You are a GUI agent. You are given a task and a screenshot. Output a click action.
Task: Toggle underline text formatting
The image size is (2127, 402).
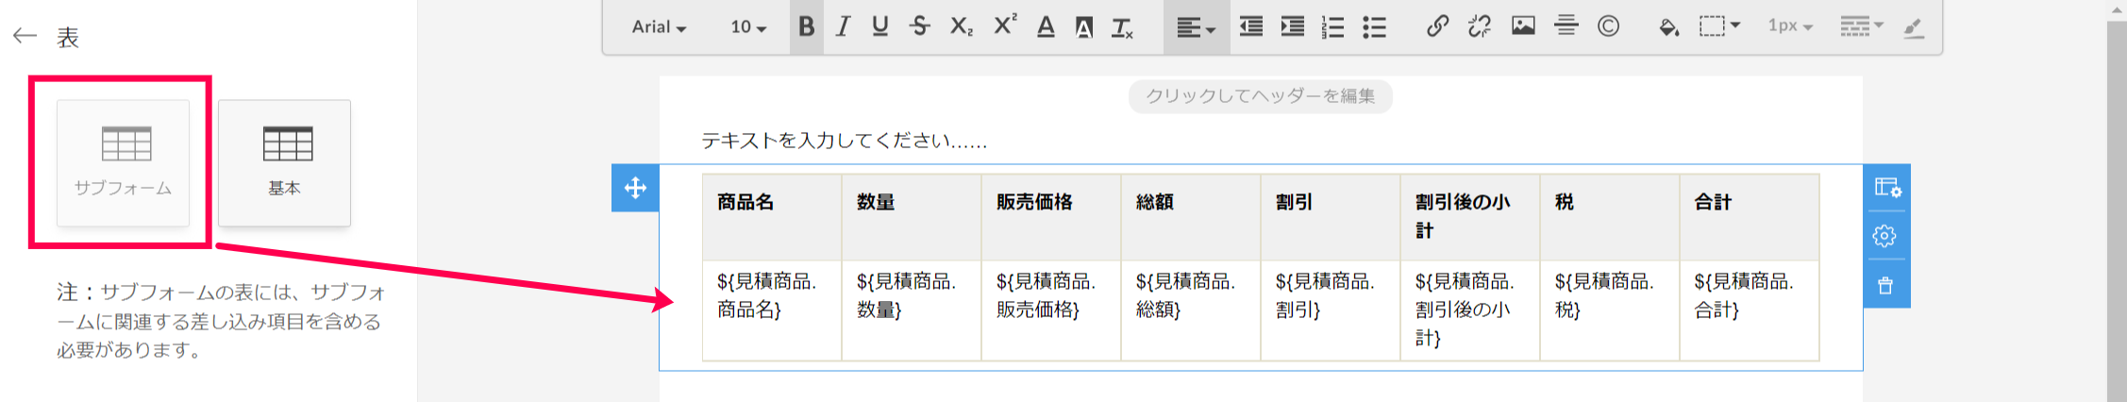pos(879,26)
